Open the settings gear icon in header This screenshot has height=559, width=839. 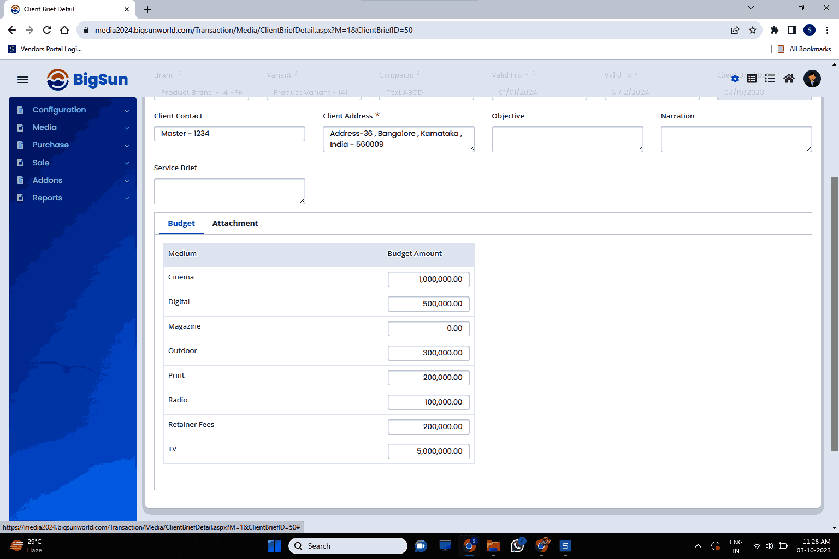tap(735, 79)
